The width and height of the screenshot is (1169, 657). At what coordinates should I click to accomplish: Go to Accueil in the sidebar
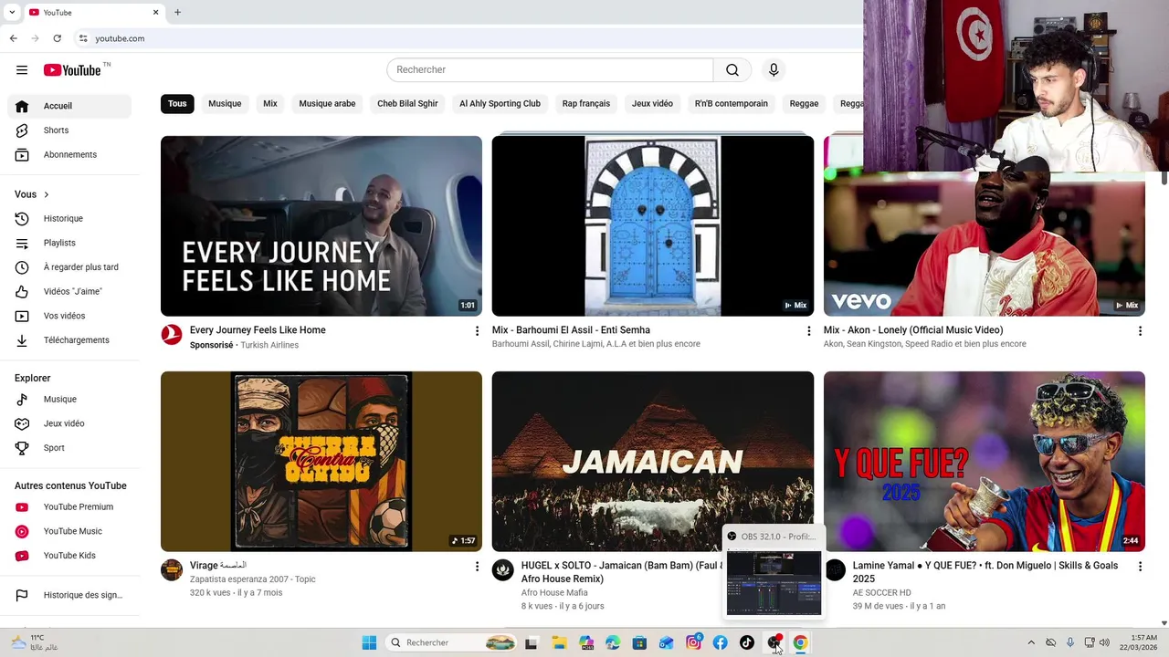tap(69, 106)
